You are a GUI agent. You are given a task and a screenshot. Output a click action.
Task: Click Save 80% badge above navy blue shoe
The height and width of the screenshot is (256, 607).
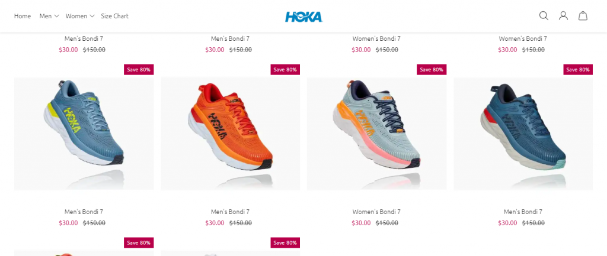578,70
